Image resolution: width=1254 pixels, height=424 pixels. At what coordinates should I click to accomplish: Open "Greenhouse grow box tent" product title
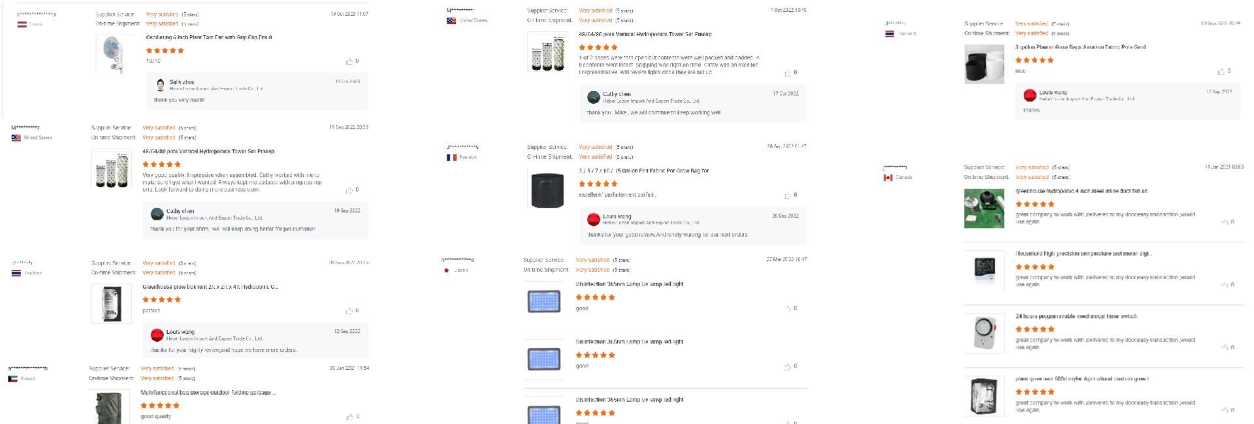tap(210, 287)
